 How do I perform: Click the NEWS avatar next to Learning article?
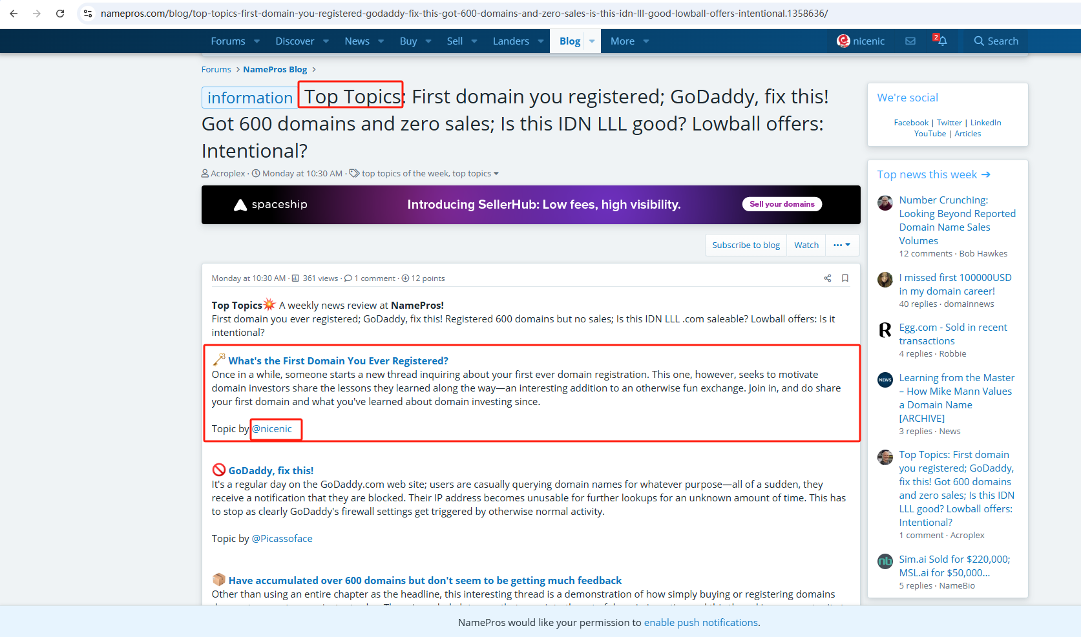(x=885, y=380)
